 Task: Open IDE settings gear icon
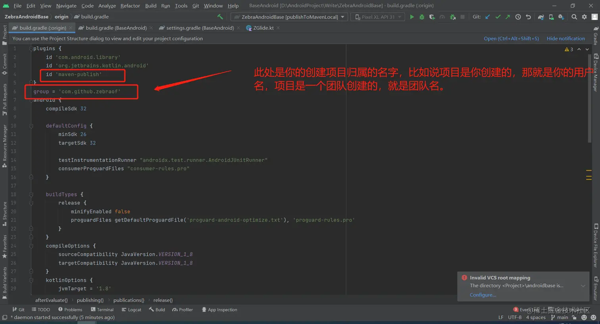pyautogui.click(x=584, y=17)
